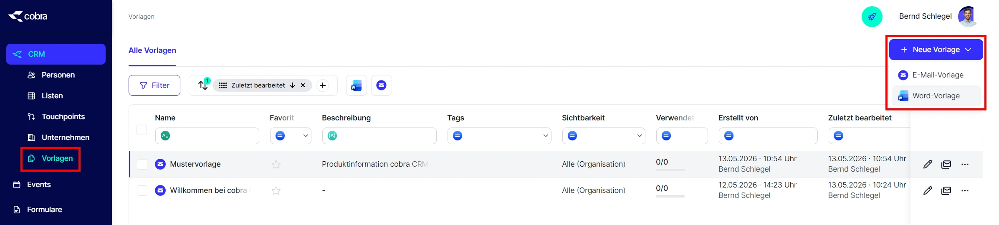Open the Mustervorlage template name
Screen dimensions: 999x225
tap(195, 164)
